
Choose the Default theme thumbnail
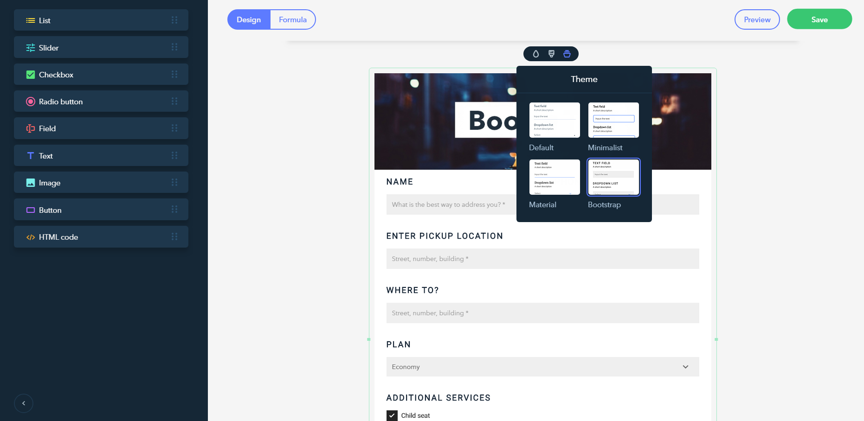point(555,120)
